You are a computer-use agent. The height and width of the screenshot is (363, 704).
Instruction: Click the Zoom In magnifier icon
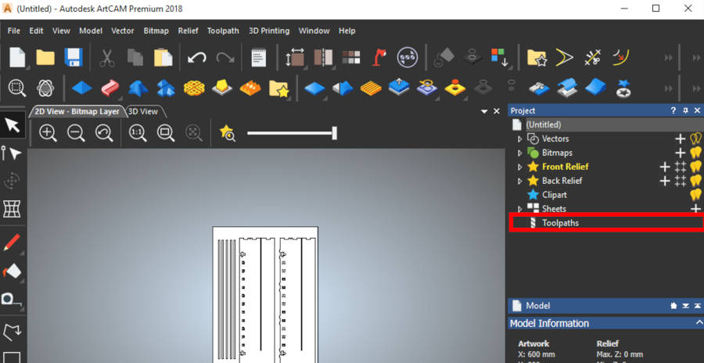point(48,133)
